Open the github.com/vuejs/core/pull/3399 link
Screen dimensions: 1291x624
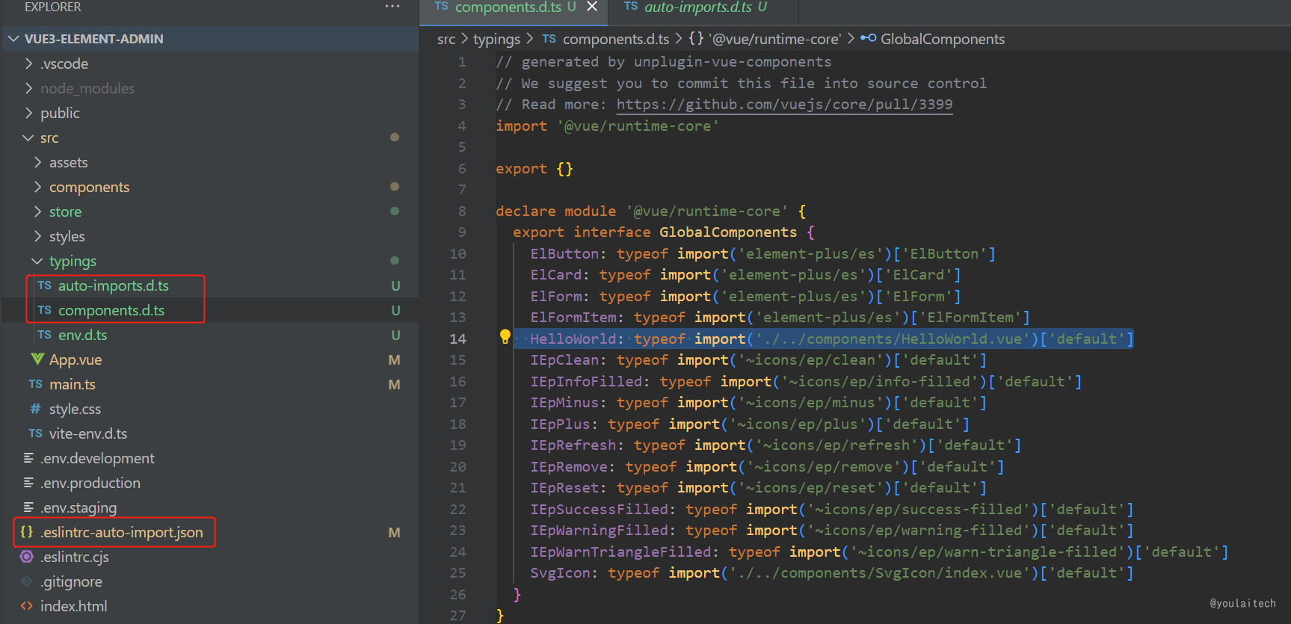[784, 105]
